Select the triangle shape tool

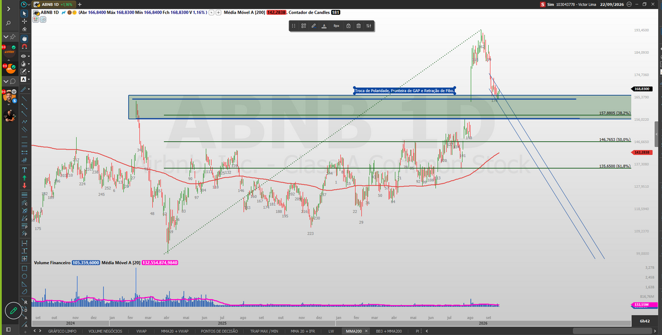(24, 284)
